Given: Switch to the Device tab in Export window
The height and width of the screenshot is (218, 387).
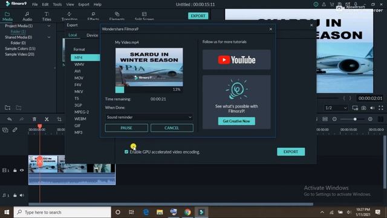Looking at the screenshot, I should (x=93, y=35).
